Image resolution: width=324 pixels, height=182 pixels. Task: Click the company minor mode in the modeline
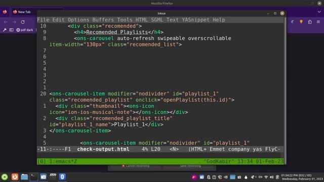pyautogui.click(x=238, y=149)
